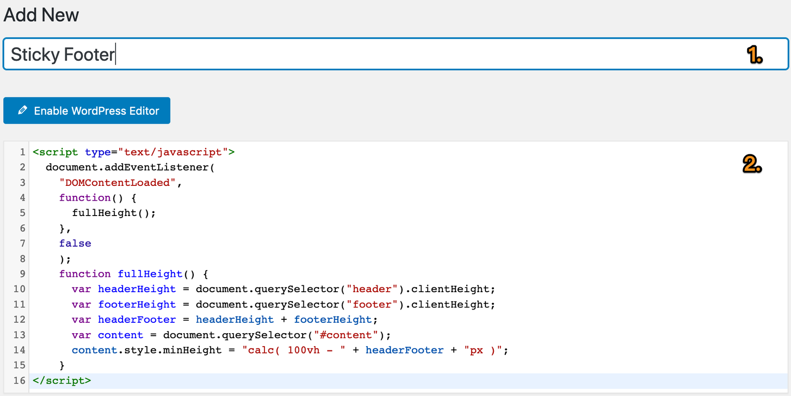Image resolution: width=791 pixels, height=396 pixels.
Task: Click the "footer" string on line 11
Action: pos(372,305)
